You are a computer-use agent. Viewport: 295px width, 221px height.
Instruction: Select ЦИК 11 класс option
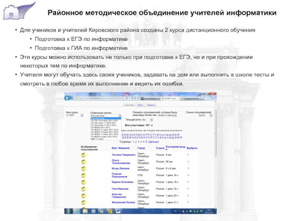coord(106,139)
